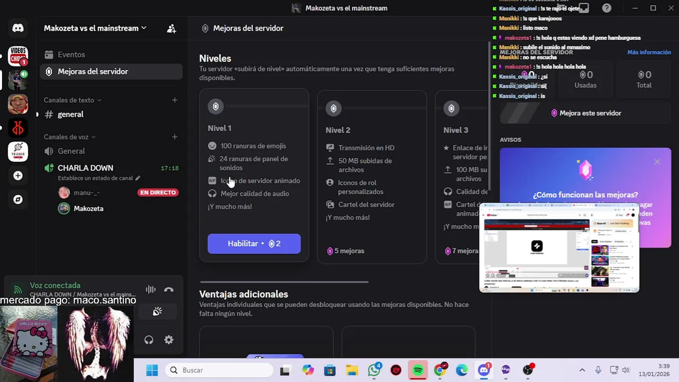This screenshot has height=382, width=679.
Task: Click Mejora este servidor button
Action: click(x=585, y=113)
